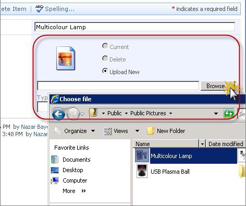Open Computer favorite link
Viewport: 246px width, 206px height.
(75, 180)
